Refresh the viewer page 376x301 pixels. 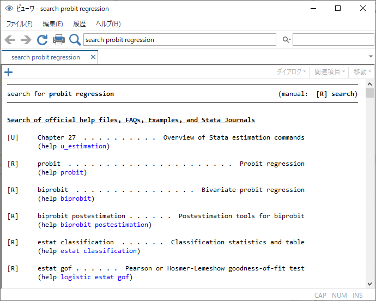coord(42,40)
